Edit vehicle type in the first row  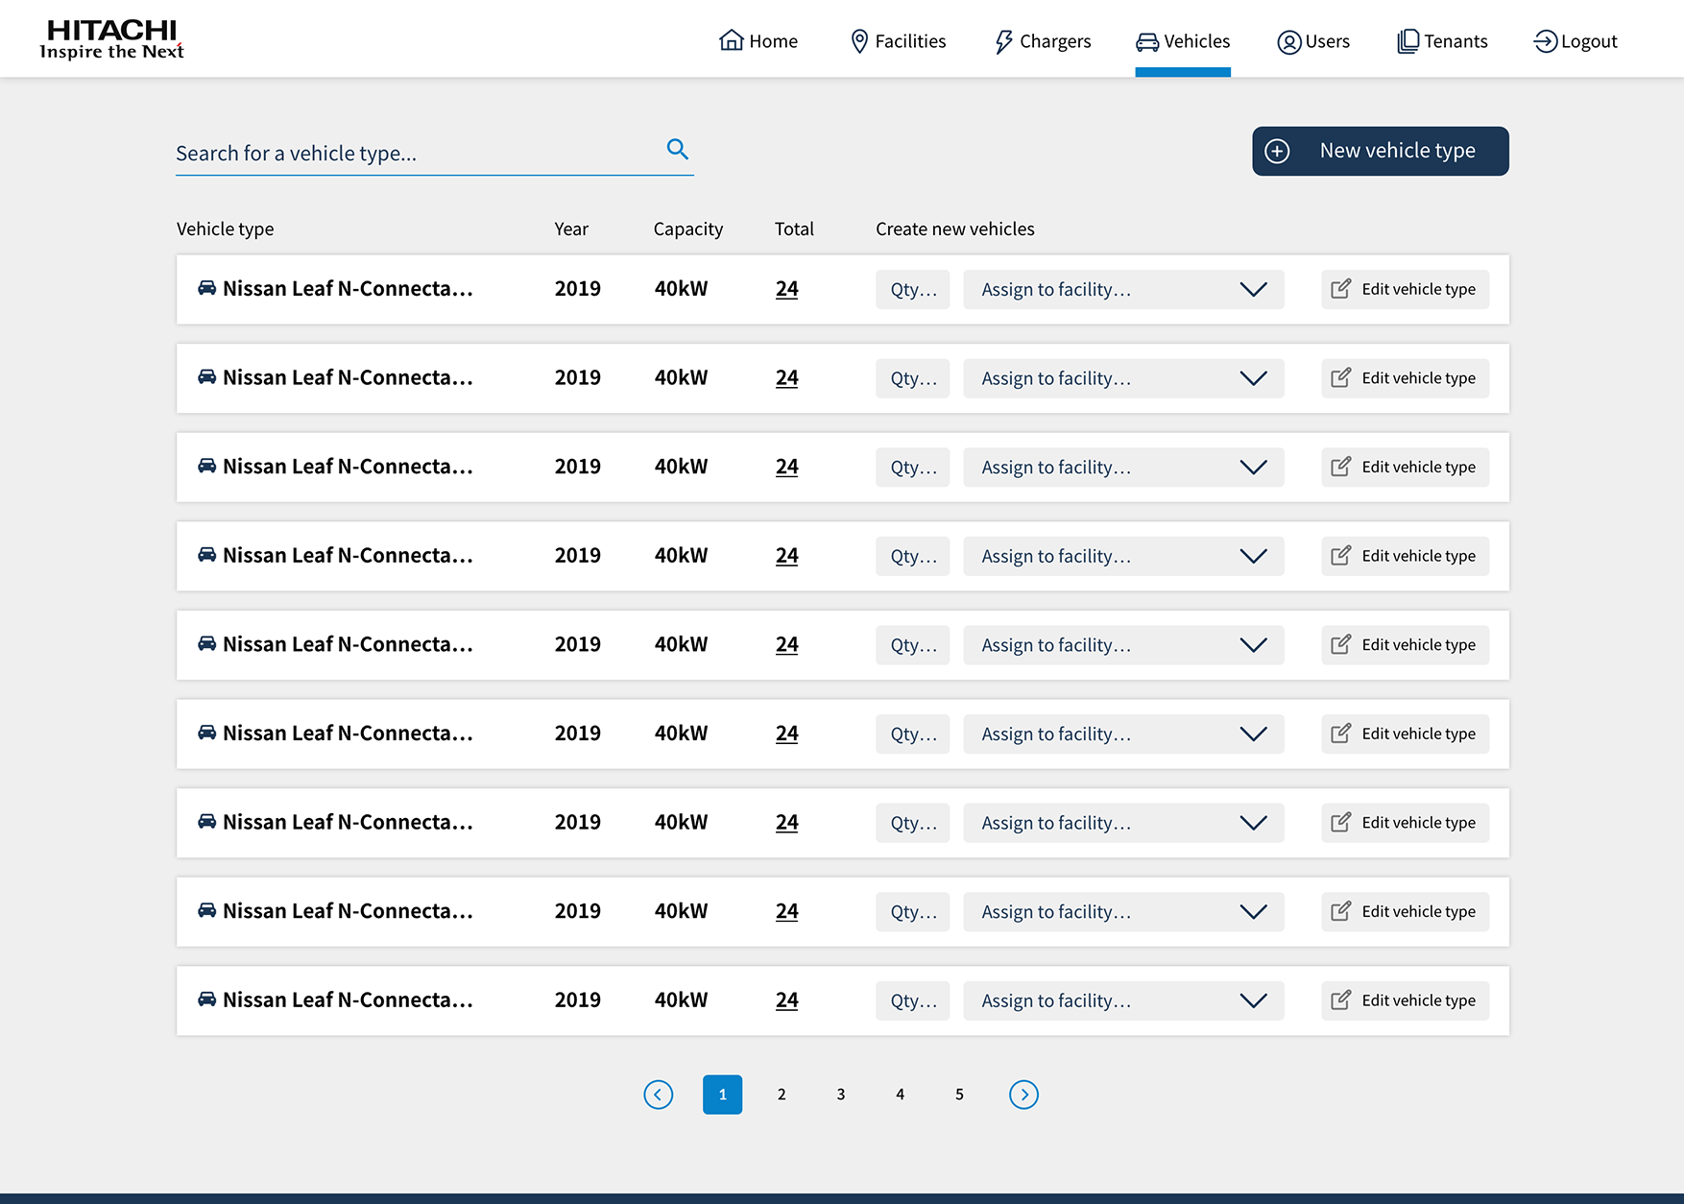coord(1405,289)
